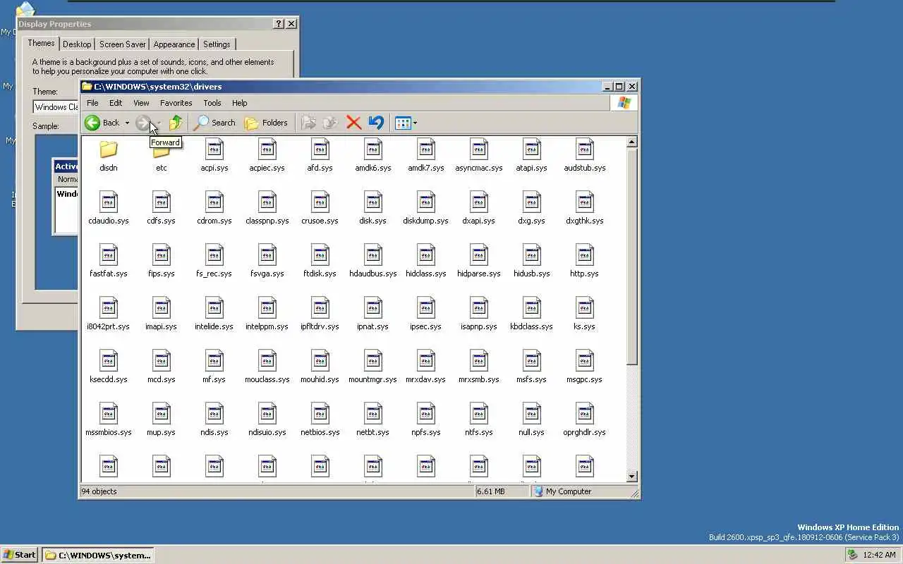Open Theme combo box in Display Properties

click(56, 107)
